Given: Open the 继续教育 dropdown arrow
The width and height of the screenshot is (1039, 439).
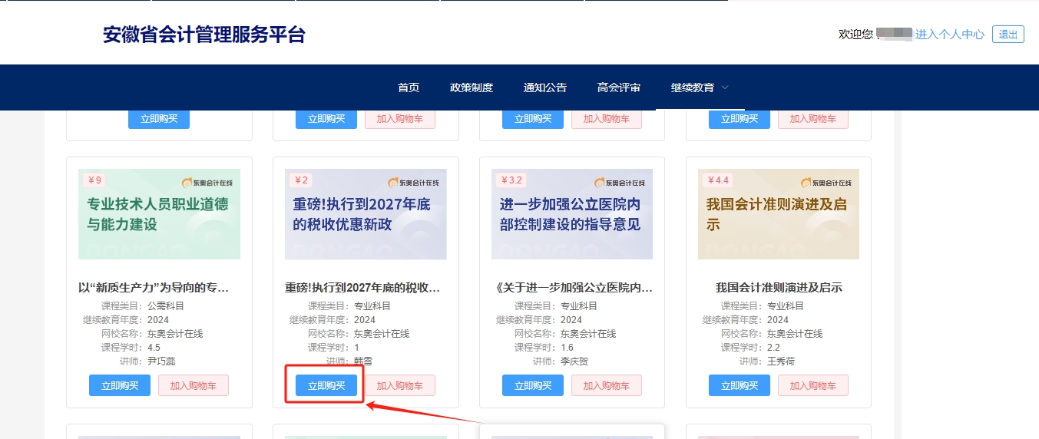Looking at the screenshot, I should [724, 87].
